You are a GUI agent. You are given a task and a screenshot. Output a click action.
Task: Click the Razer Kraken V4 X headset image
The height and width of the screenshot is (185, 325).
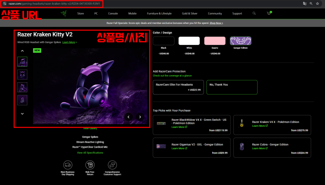pos(242,123)
